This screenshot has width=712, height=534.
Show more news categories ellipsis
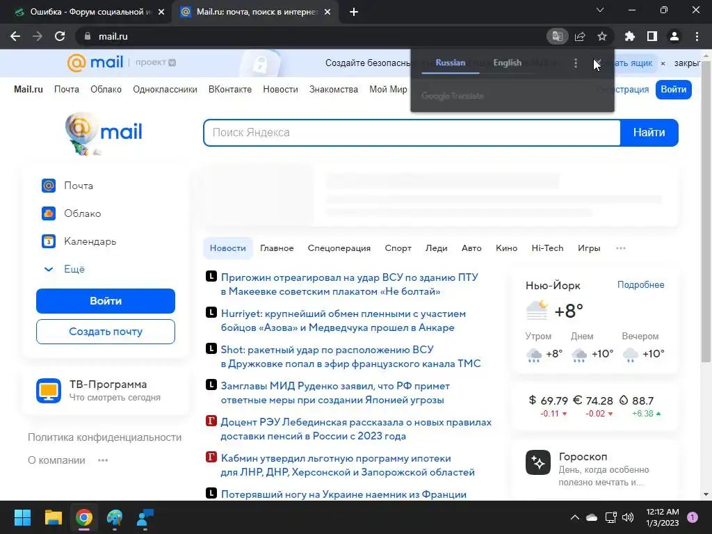coord(621,248)
